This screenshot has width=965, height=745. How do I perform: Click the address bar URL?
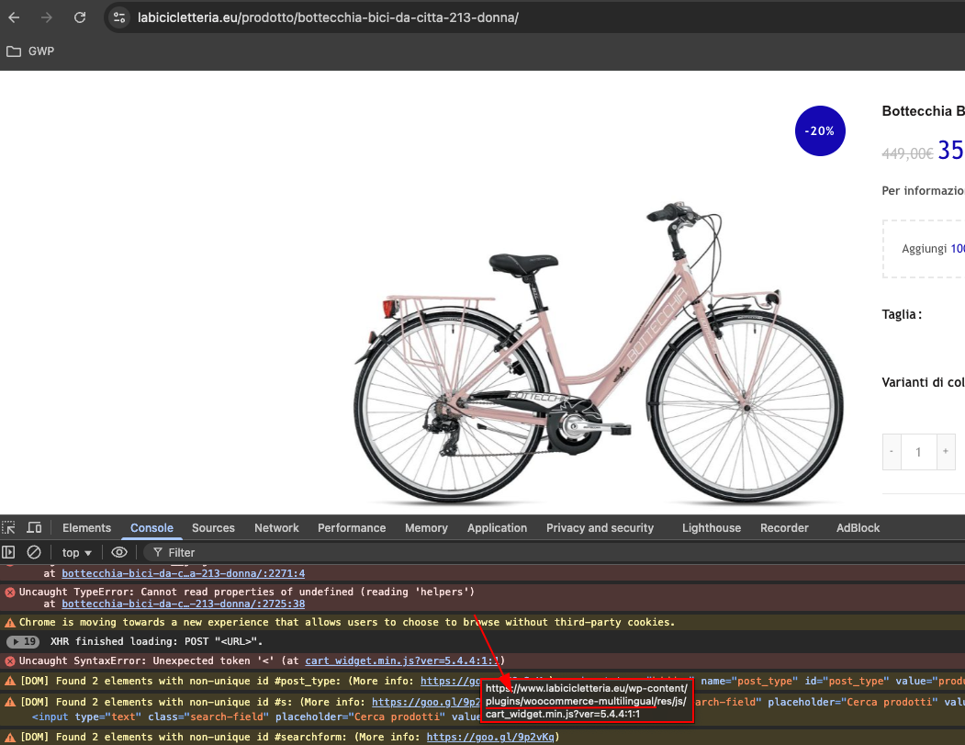point(328,17)
